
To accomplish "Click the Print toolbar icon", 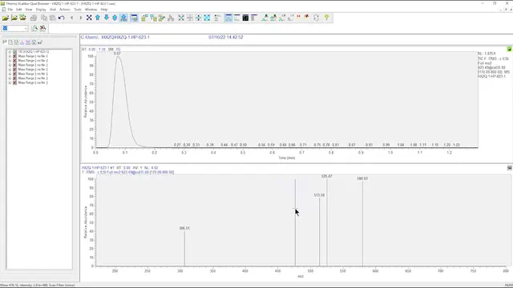I will pos(34,18).
